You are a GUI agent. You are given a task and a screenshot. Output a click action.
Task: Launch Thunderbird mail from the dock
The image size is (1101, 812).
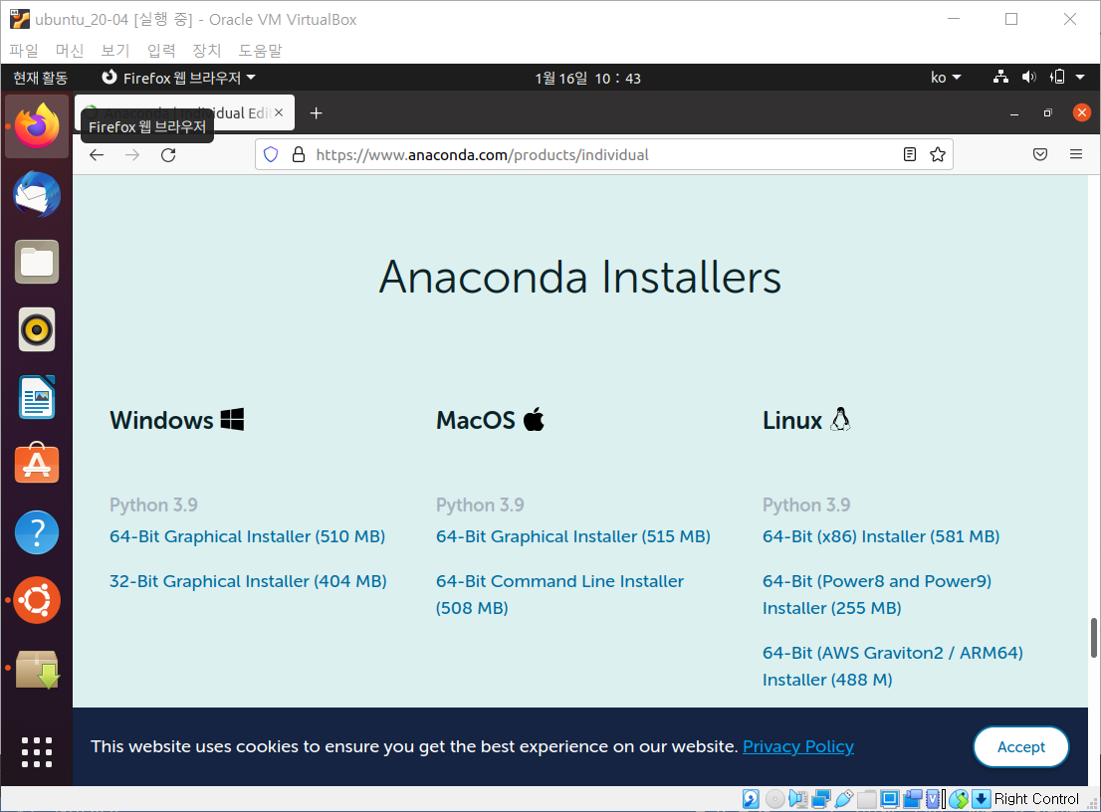tap(37, 194)
